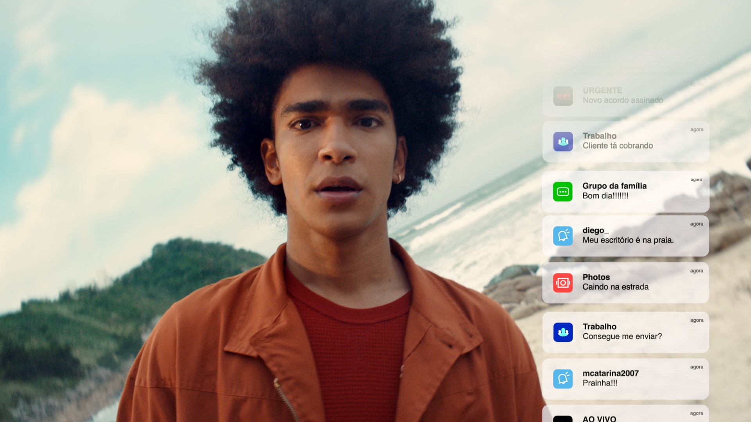Open the 'Meu escritório é na praia.' notification
751x422 pixels.
625,236
